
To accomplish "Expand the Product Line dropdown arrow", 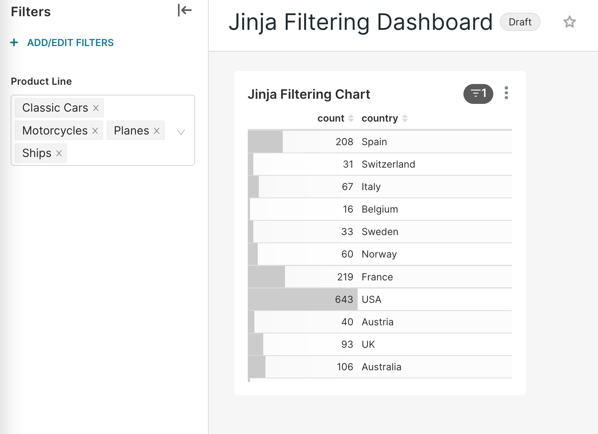I will [181, 132].
